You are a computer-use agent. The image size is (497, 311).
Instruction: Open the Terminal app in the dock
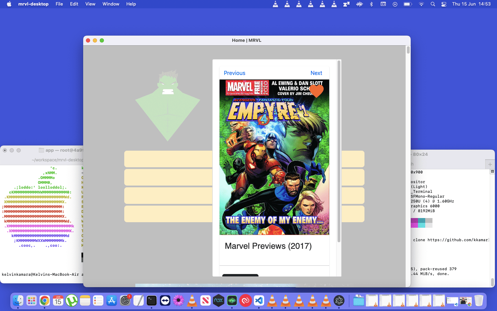point(152,301)
